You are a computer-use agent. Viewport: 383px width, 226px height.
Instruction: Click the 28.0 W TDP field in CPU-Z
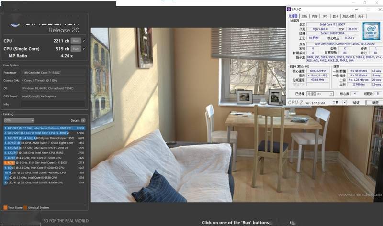pos(352,29)
